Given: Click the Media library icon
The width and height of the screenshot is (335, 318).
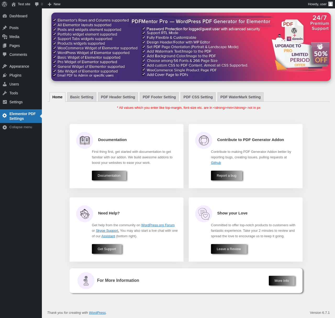Looking at the screenshot, I should coord(5,37).
